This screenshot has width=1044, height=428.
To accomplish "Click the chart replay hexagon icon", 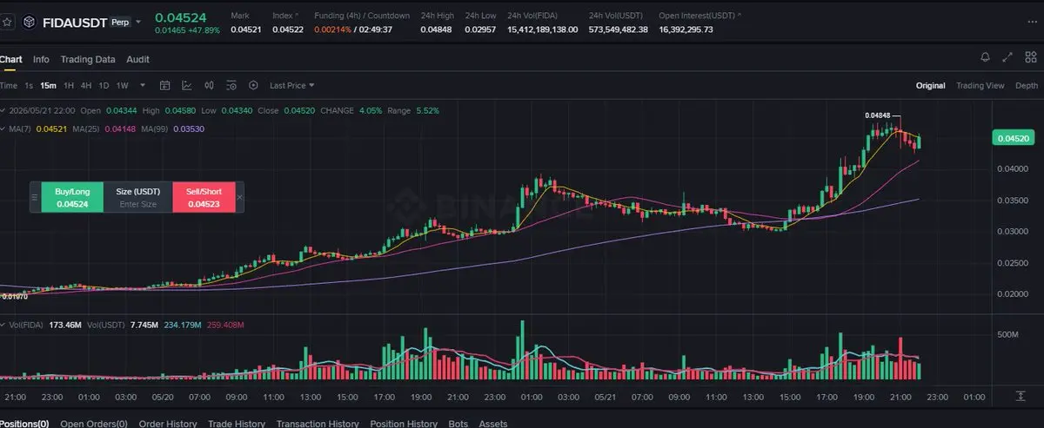I will tap(254, 85).
